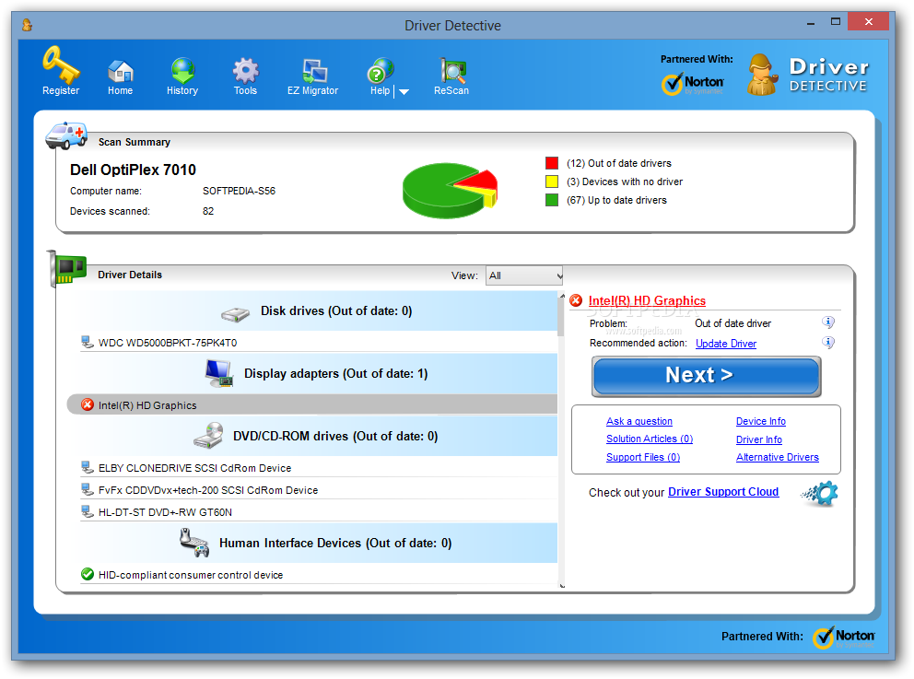Select Disk drives category header
Viewport: 914px width, 679px height.
coord(318,311)
